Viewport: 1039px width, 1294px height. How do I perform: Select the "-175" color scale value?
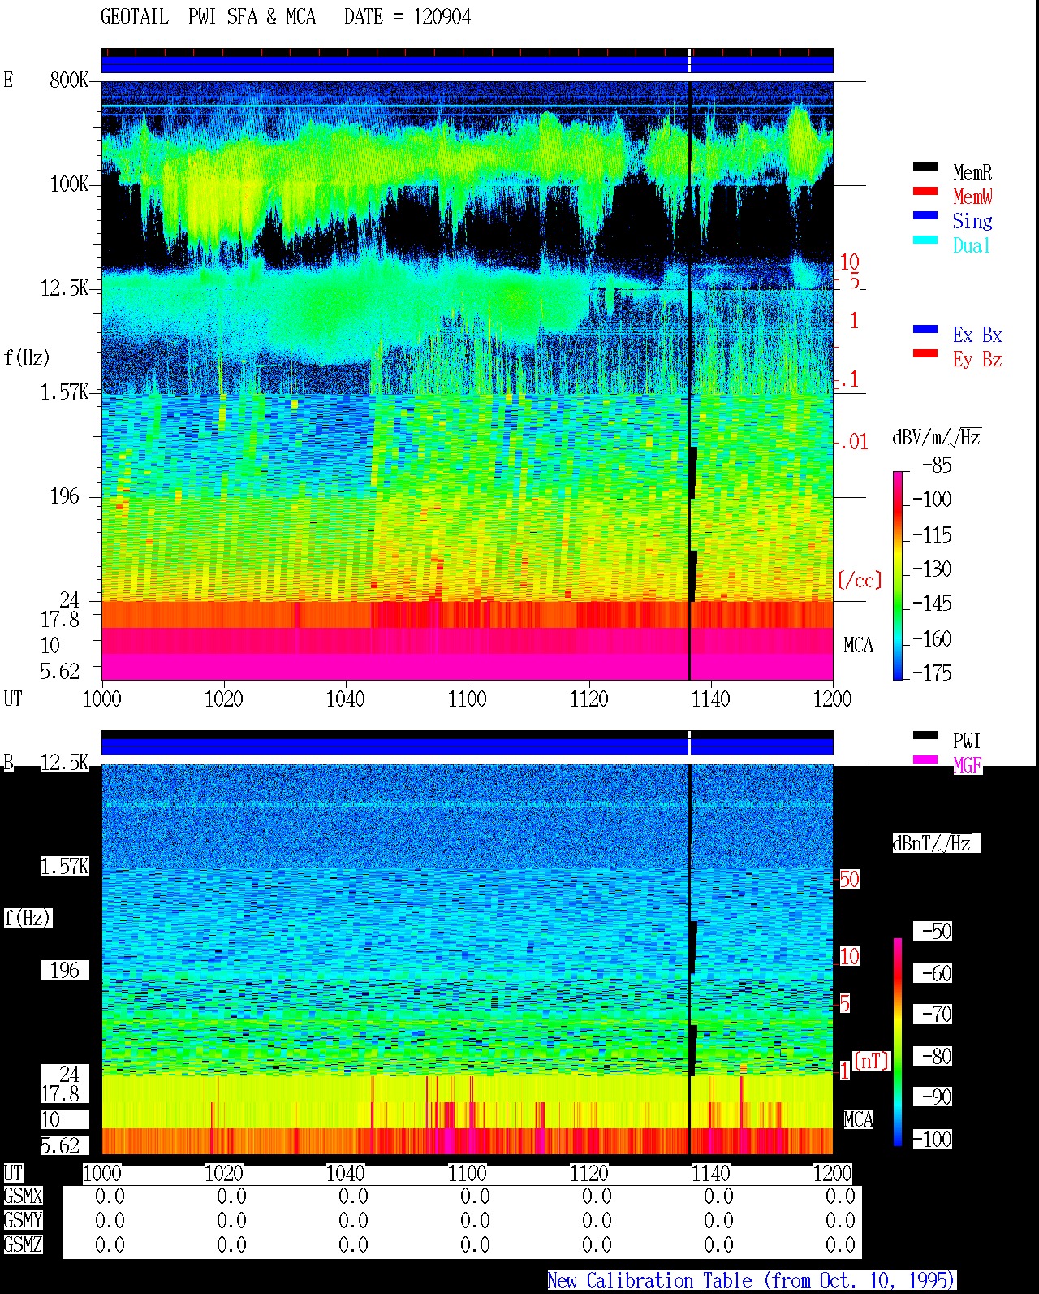coord(932,673)
